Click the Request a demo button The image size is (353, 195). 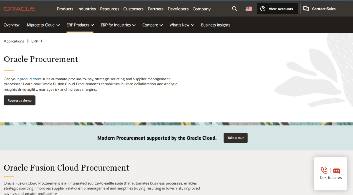(x=20, y=101)
